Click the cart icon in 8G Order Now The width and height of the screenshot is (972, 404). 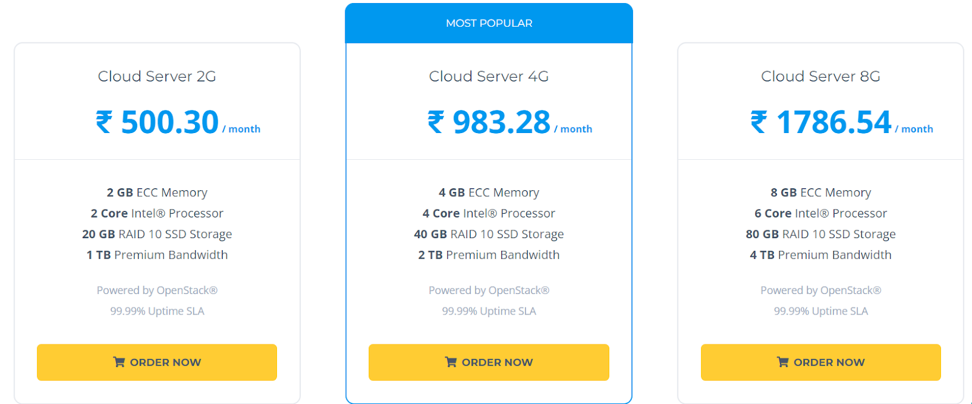(783, 362)
